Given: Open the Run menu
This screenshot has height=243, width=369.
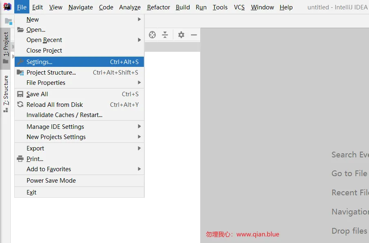Looking at the screenshot, I should [201, 7].
